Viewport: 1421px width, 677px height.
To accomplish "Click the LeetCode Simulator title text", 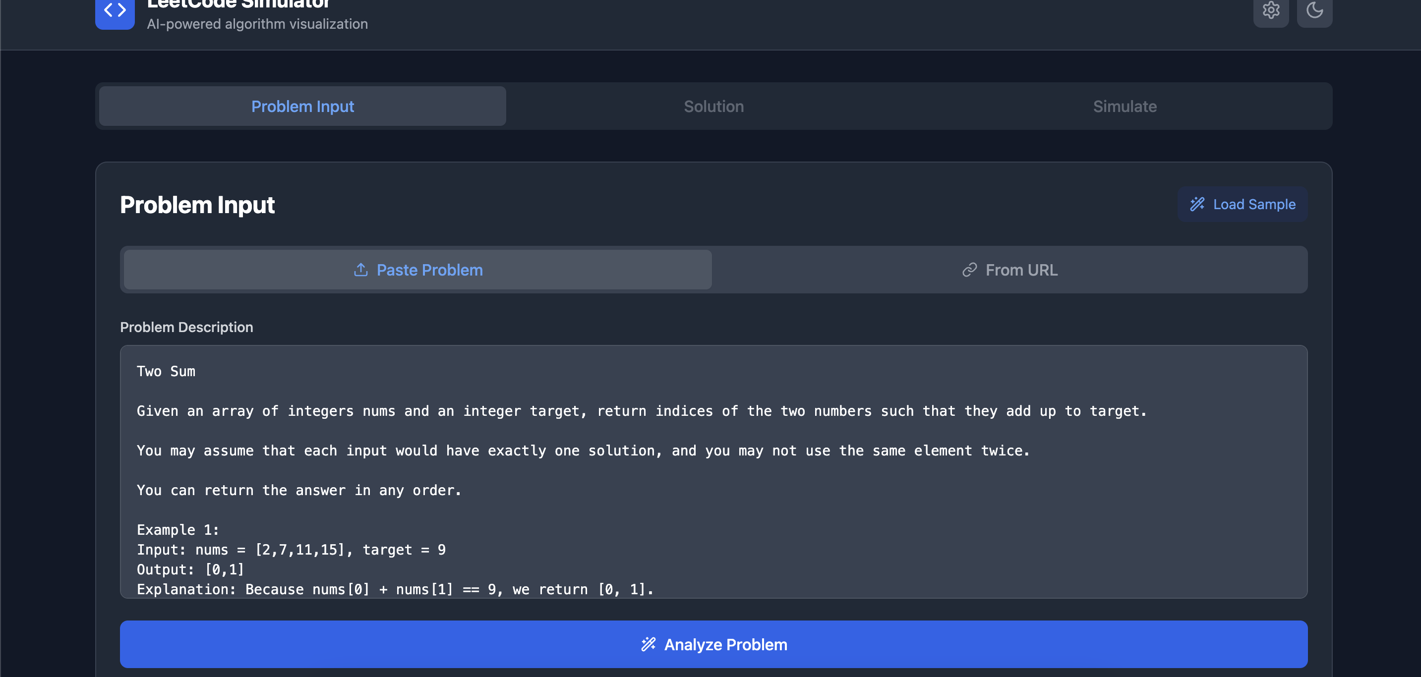I will 238,4.
